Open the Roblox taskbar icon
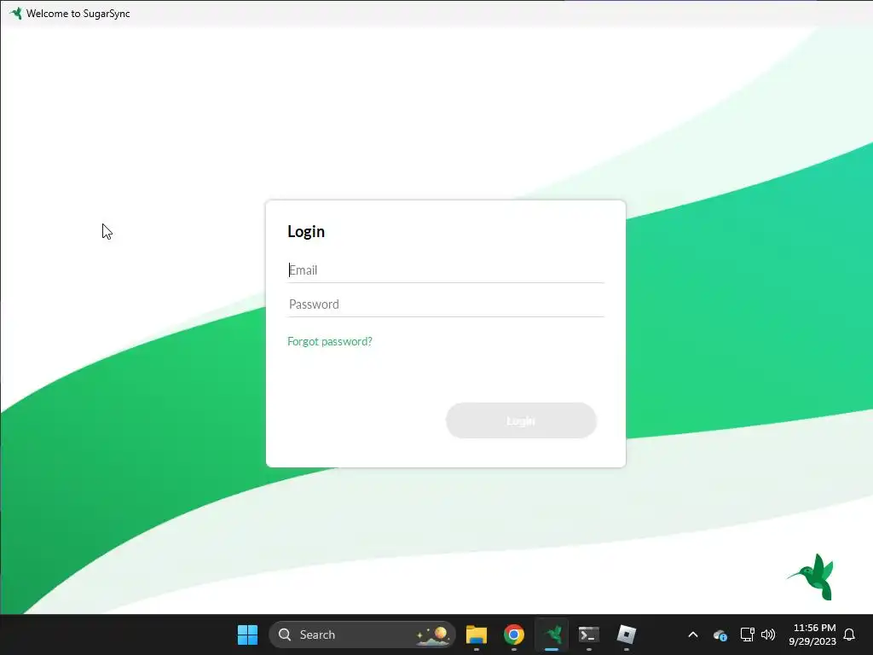 pos(627,635)
